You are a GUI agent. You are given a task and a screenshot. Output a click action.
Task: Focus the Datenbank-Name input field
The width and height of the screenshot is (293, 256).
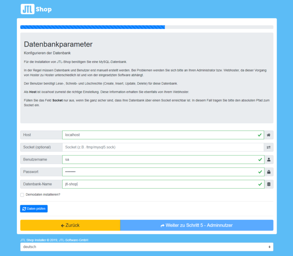[160, 184]
